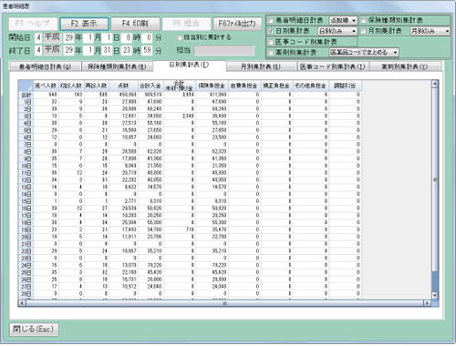Click the F1 ヘルプ button
The image size is (456, 346).
coord(33,24)
